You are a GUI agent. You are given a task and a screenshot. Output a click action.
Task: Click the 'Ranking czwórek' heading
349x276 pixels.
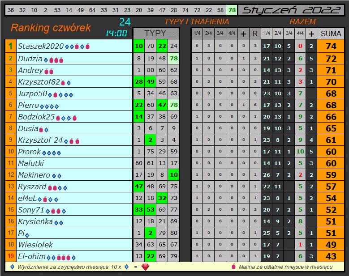coord(51,28)
